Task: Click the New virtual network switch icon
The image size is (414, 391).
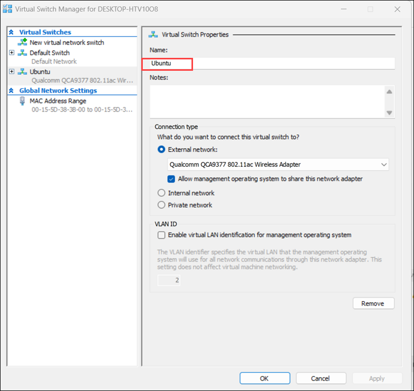Action: [x=22, y=42]
